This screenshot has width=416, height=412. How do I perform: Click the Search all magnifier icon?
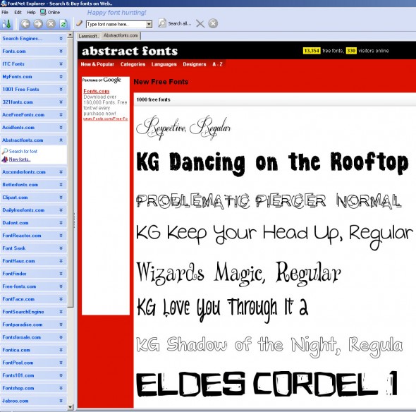click(162, 23)
